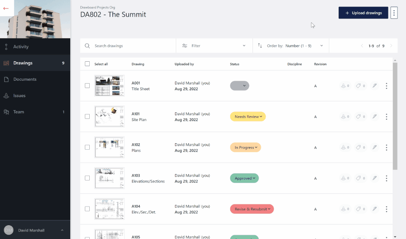Change the Needs Review status on A101
This screenshot has height=239, width=406.
point(248,116)
